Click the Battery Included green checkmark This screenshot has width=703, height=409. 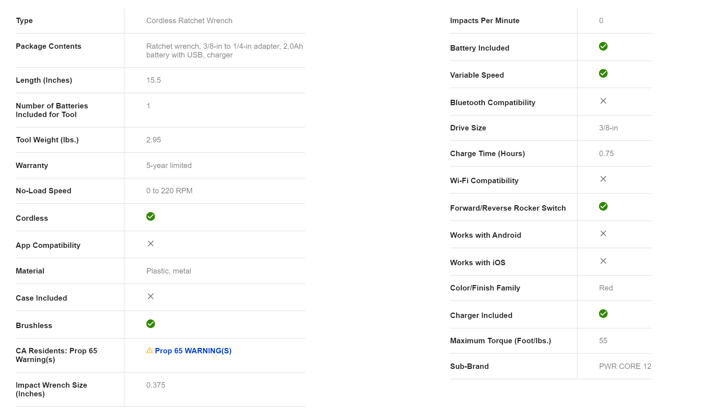click(x=603, y=46)
